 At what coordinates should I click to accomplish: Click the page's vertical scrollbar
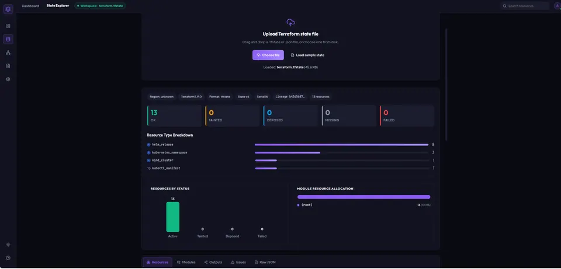click(x=446, y=85)
